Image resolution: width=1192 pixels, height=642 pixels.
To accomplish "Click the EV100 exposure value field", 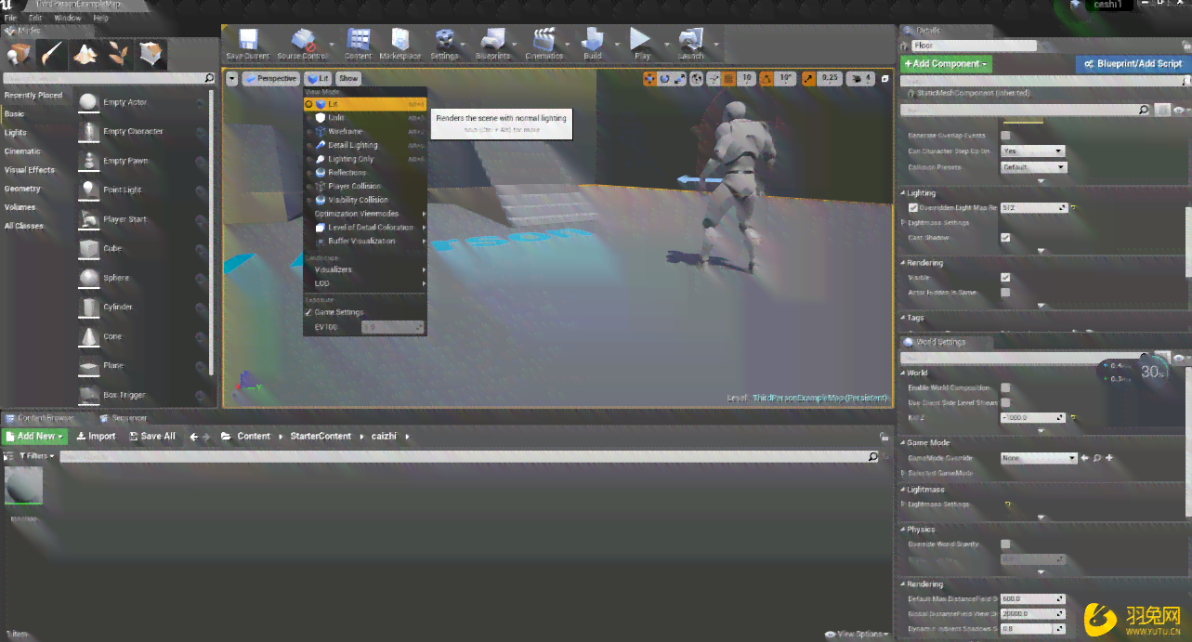I will (x=392, y=327).
